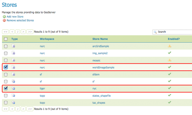This screenshot has width=192, height=115.
Task: Check the taz_shapes store checkbox
Action: click(6, 103)
